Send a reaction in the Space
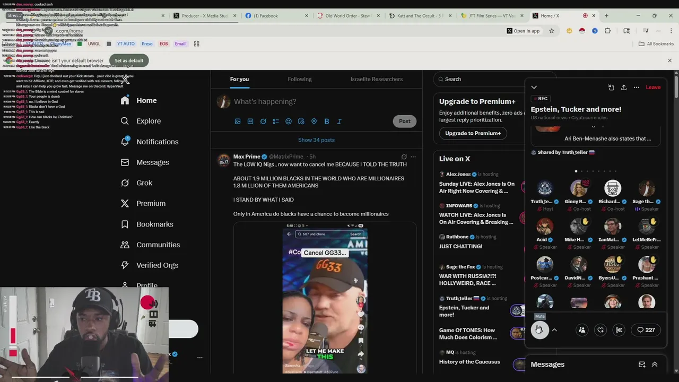The image size is (679, 382). click(x=600, y=330)
